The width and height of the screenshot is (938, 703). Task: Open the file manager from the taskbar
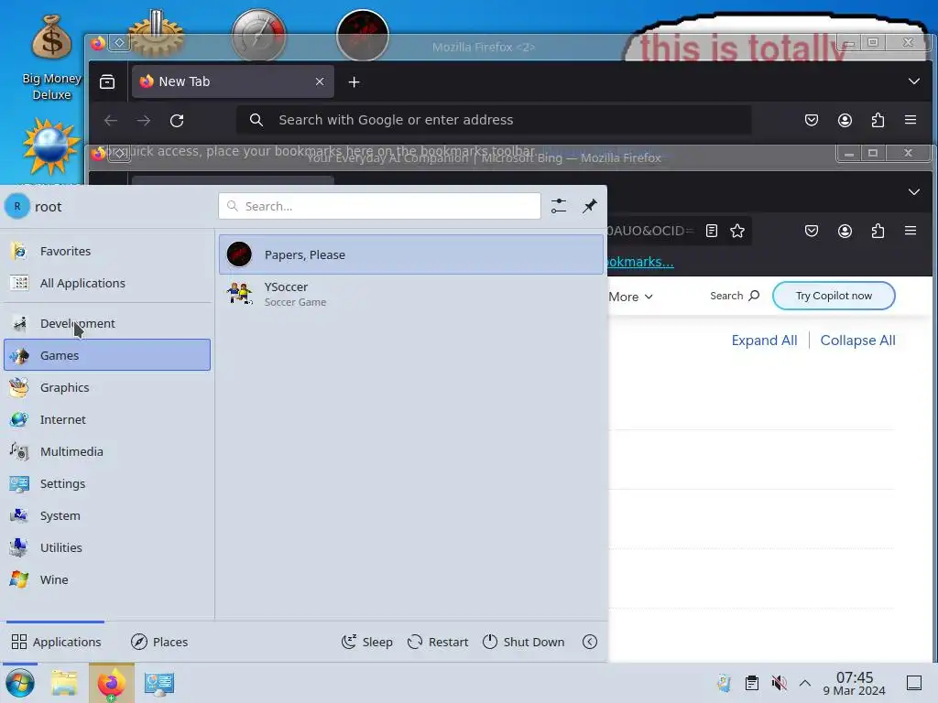[x=64, y=683]
